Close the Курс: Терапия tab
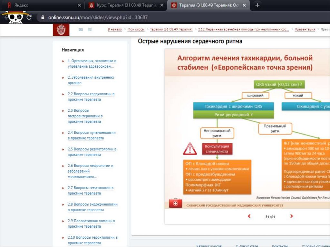Image resolution: width=330 pixels, height=247 pixels. point(162,5)
